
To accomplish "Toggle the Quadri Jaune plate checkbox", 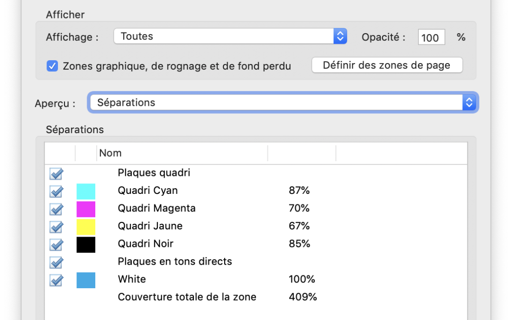I will (x=56, y=227).
